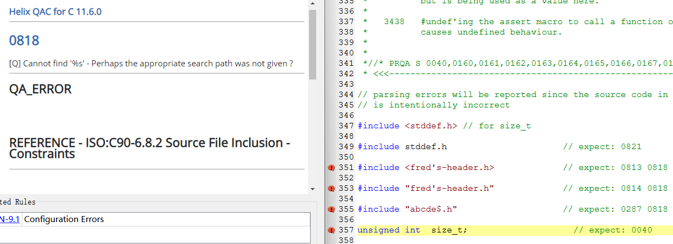Screen dimensions: 673x244
Task: Click the REFERENCE ISO:C90-6.8.2 heading
Action: [149, 148]
